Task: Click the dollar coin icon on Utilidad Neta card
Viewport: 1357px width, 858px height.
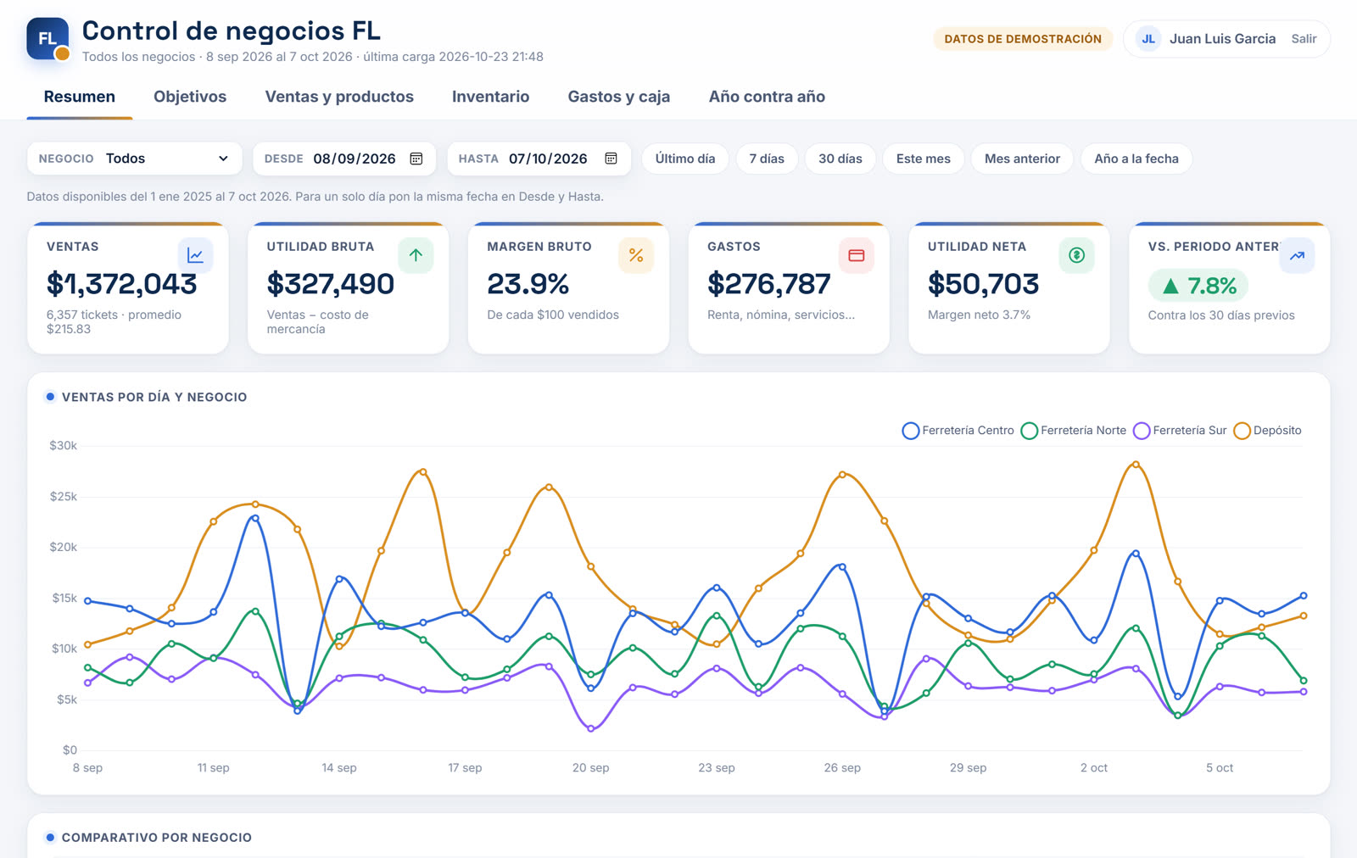Action: tap(1077, 255)
